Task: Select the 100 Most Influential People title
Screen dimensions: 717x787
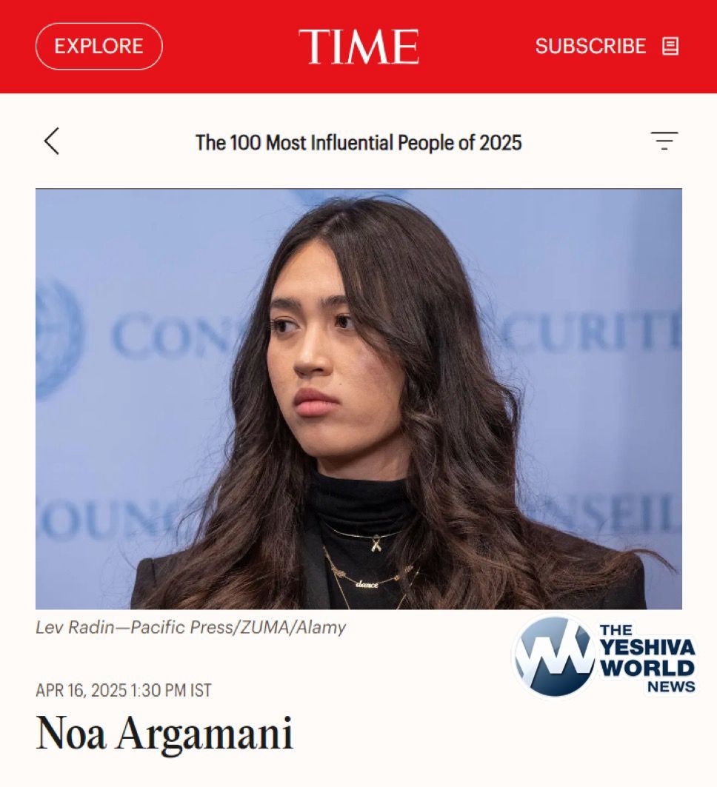Action: coord(358,143)
